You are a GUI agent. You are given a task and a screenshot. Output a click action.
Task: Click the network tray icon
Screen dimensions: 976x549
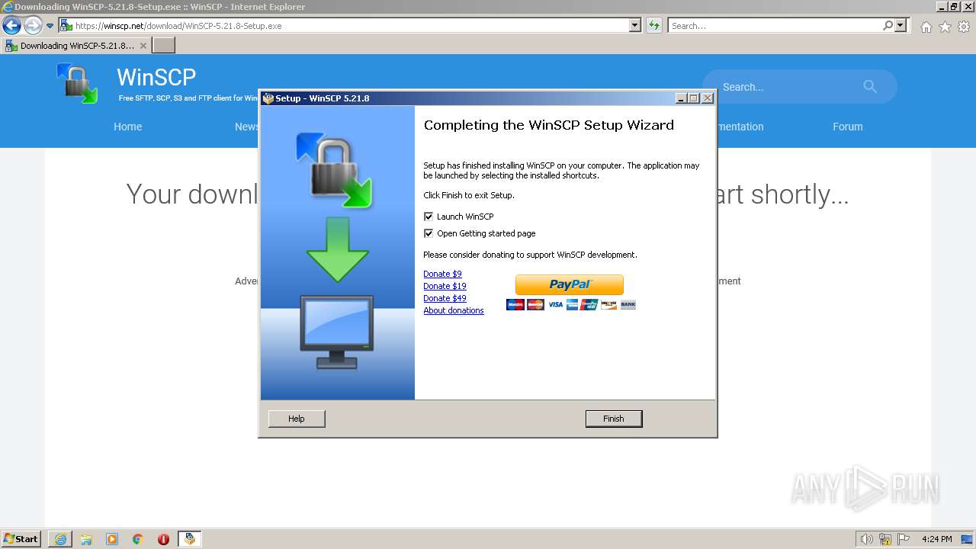pyautogui.click(x=885, y=539)
